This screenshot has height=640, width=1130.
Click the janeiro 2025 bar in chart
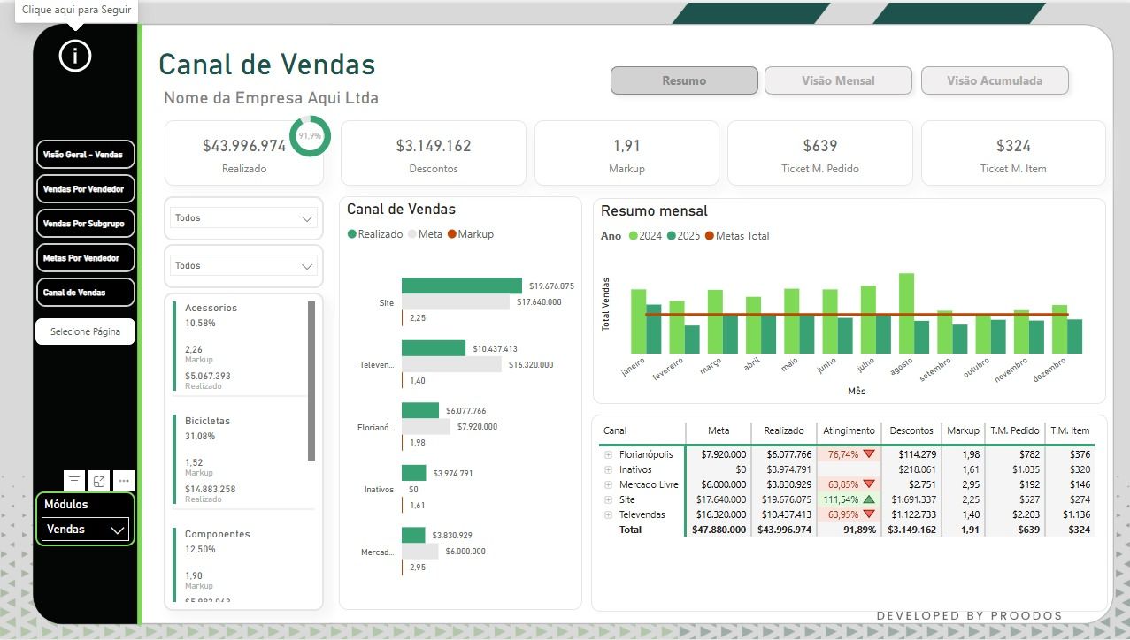[x=654, y=329]
